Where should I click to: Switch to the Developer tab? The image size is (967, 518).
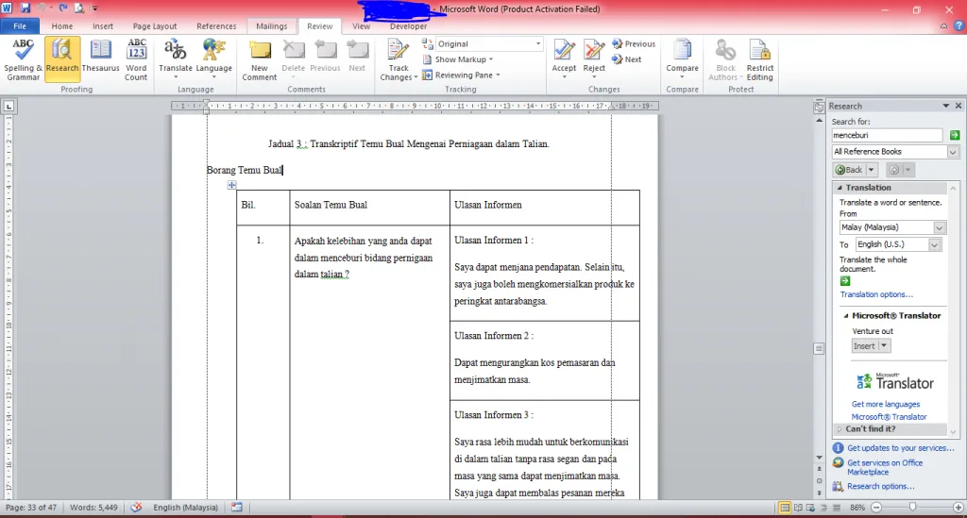(x=408, y=26)
